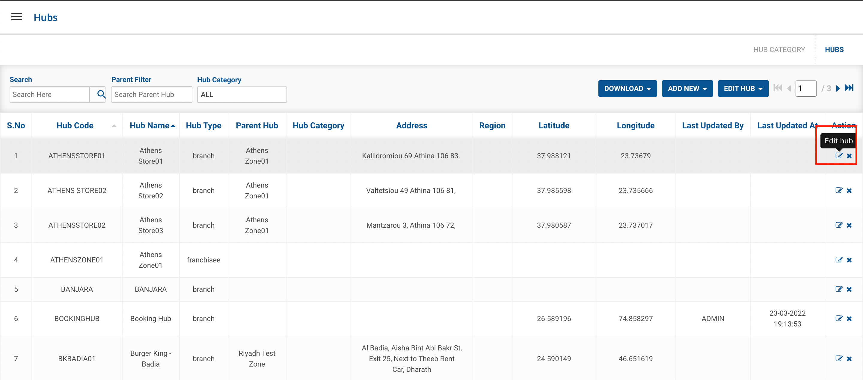Image resolution: width=863 pixels, height=380 pixels.
Task: Select the HUBS tab
Action: click(834, 49)
